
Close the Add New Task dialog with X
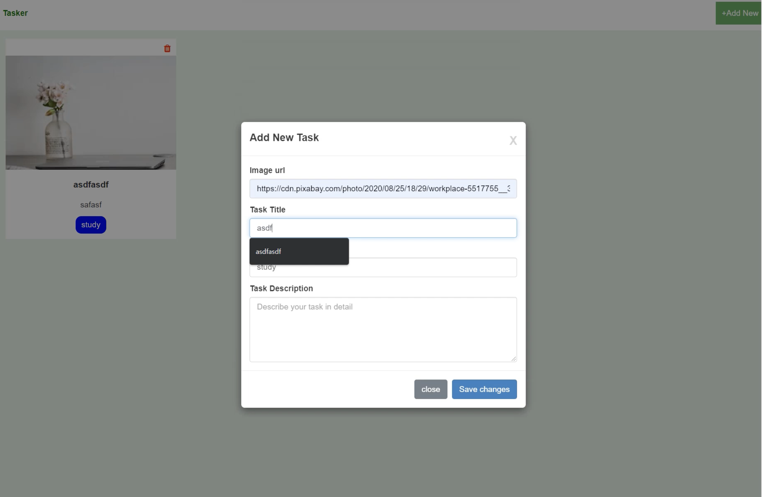(513, 140)
